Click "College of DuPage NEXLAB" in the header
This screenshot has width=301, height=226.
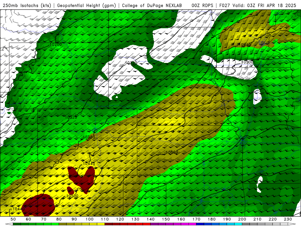152,5
